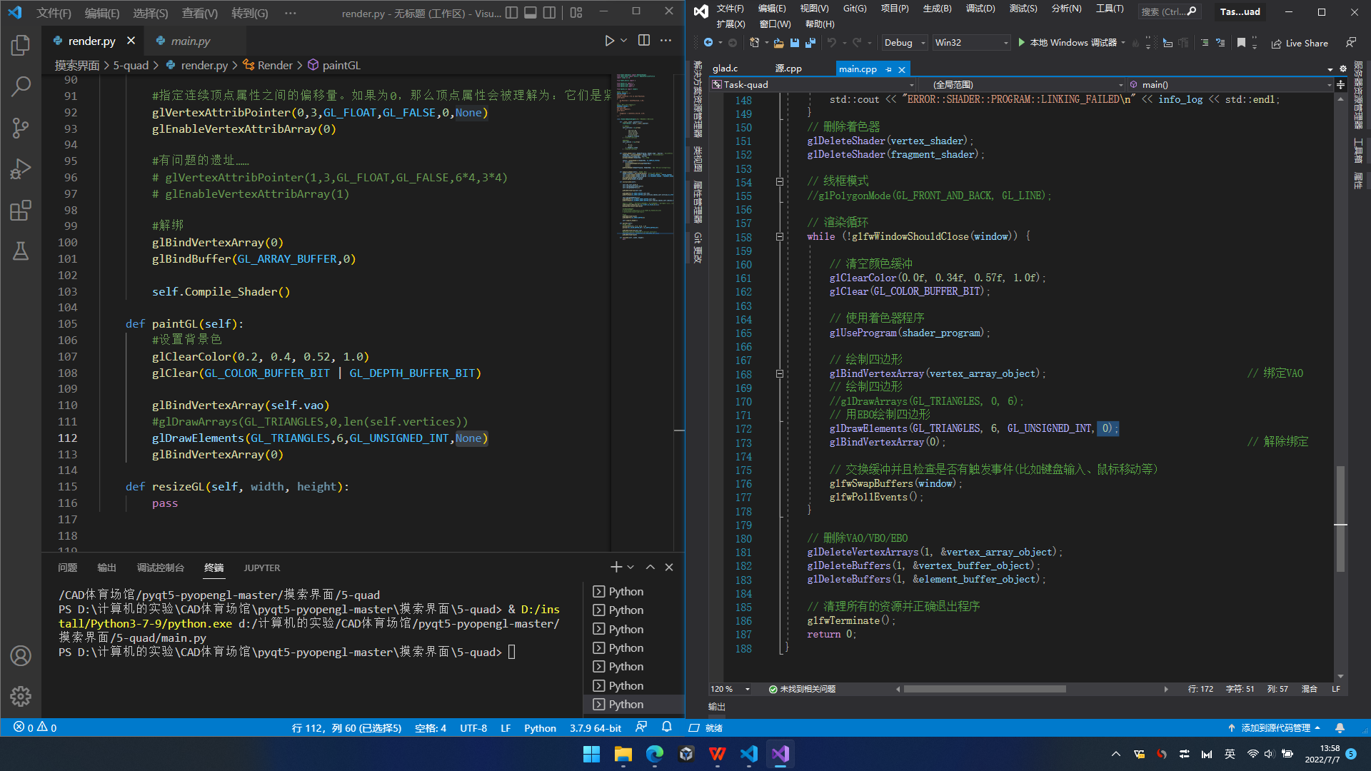Screen dimensions: 1371x771
Task: Click Visual Studio horizontal scrollbar thumb
Action: pos(984,690)
